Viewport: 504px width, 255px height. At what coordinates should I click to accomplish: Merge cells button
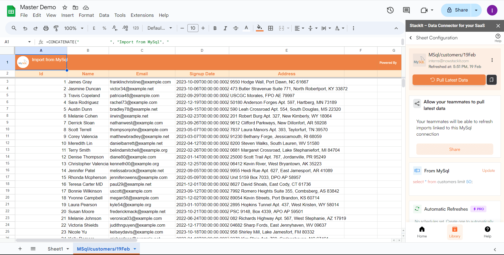(x=281, y=28)
